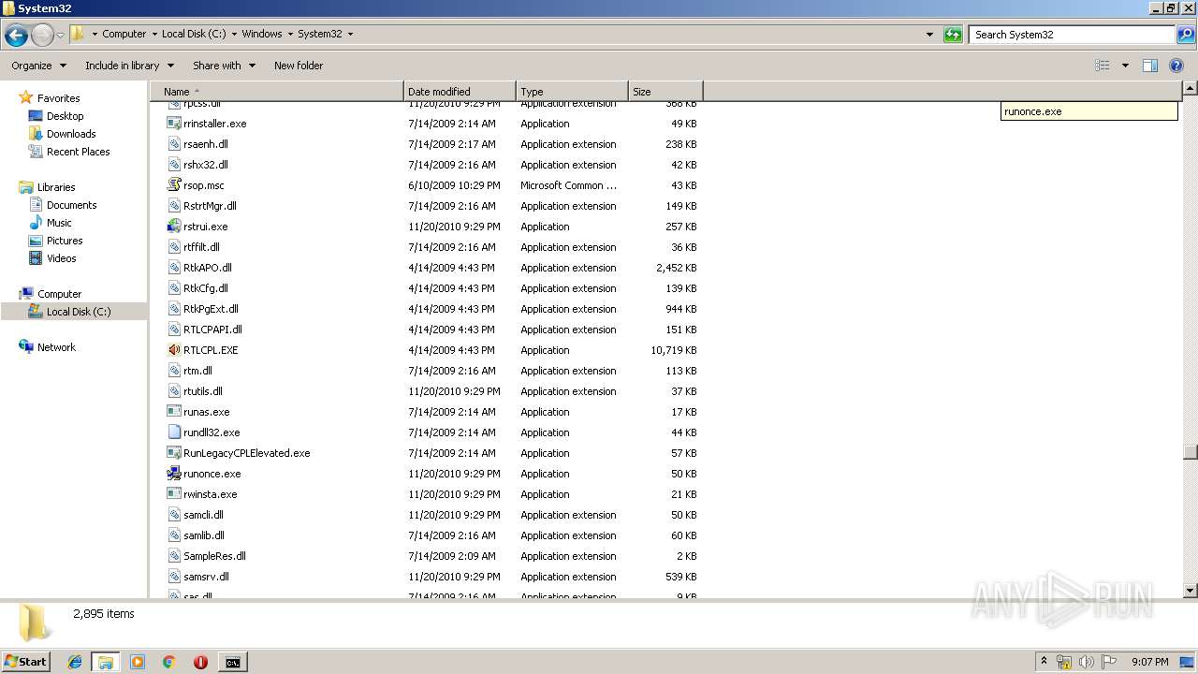Focus the Search System32 field

point(1073,35)
